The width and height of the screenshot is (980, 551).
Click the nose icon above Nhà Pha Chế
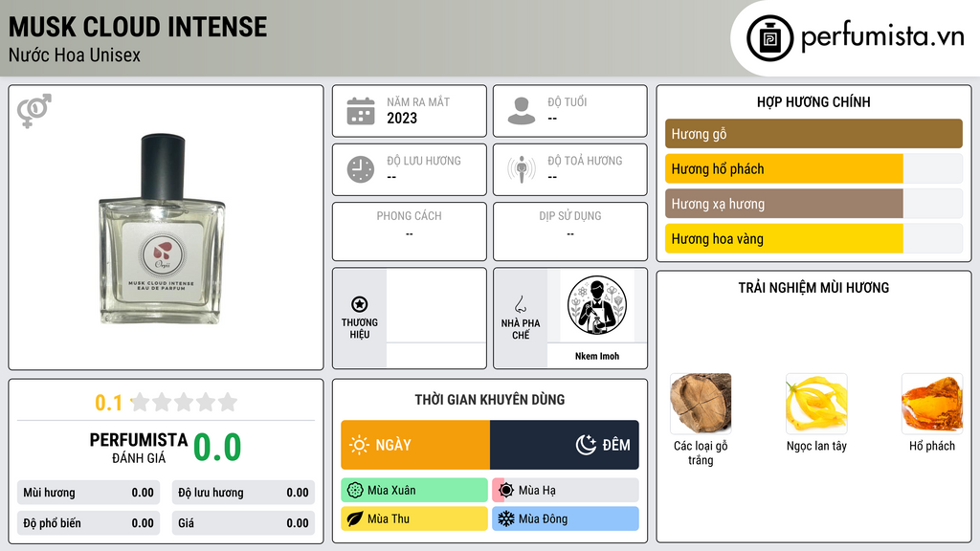pyautogui.click(x=520, y=304)
